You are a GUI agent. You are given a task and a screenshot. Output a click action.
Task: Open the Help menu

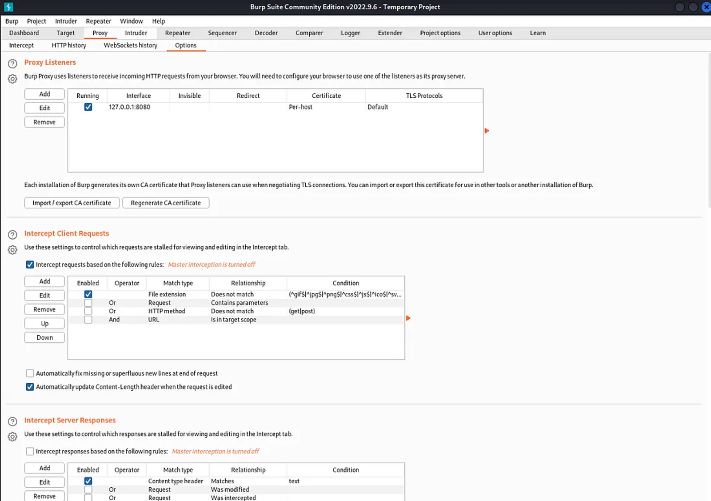click(158, 21)
